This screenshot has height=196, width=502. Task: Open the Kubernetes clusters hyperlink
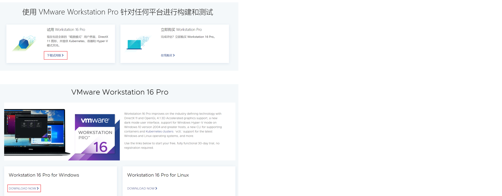160,131
